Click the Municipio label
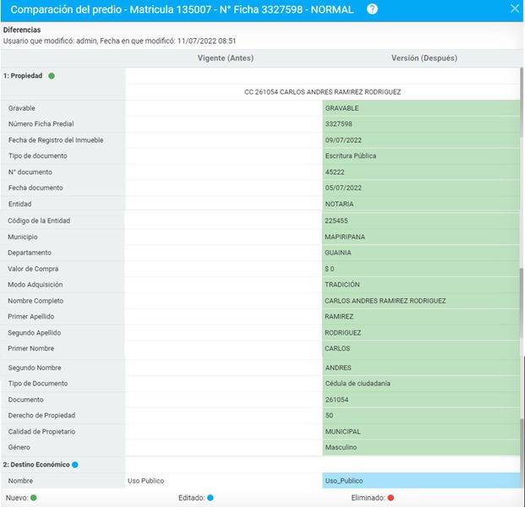The width and height of the screenshot is (525, 507). tap(23, 237)
